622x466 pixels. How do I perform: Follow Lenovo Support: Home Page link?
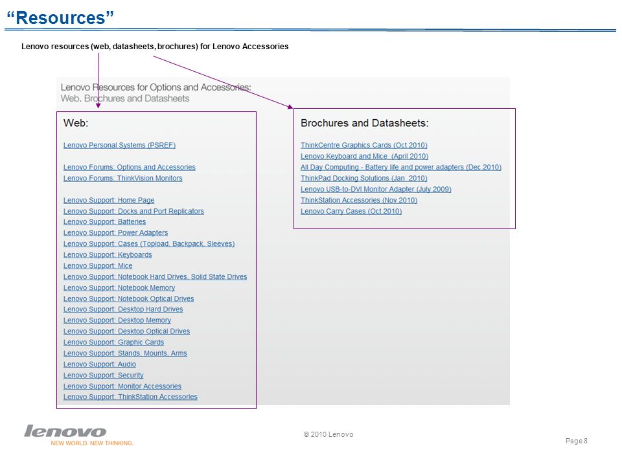109,200
